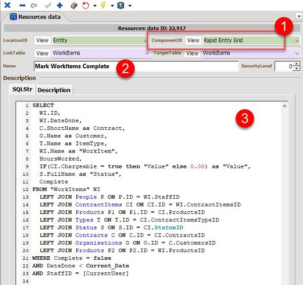Click the teal StatusID text on line 17
Viewport: 303px width, 285px height.
(x=169, y=227)
